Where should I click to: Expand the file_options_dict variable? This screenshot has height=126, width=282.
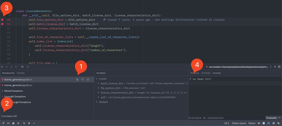coord(98,88)
